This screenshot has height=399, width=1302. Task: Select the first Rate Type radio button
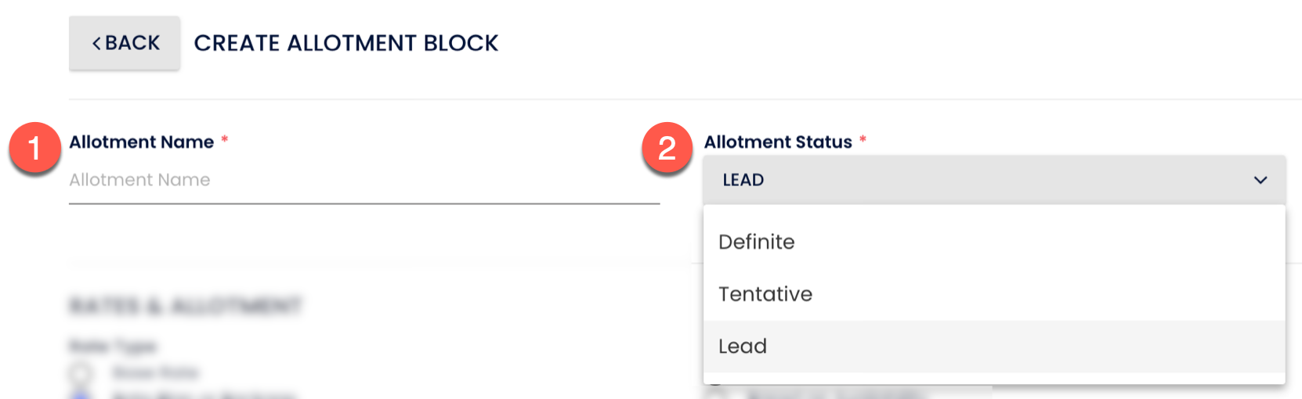(81, 373)
